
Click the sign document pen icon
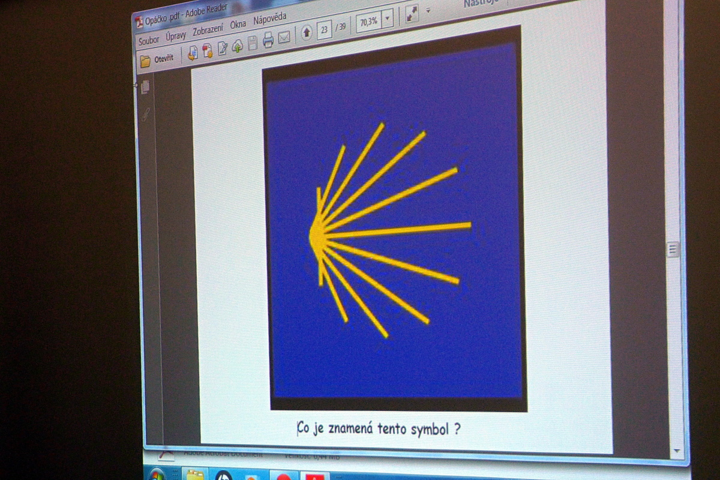[223, 48]
